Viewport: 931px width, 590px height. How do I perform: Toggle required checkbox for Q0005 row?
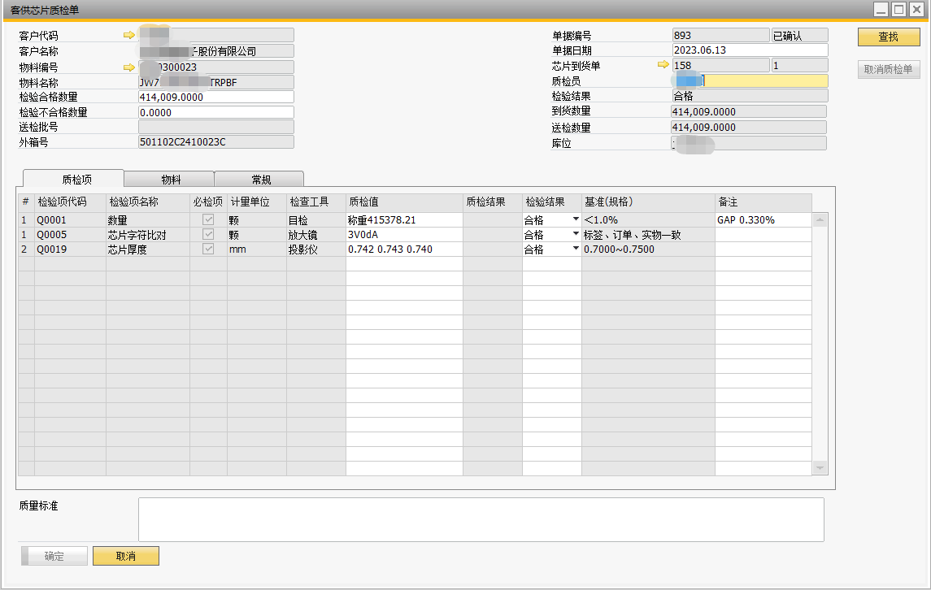[208, 235]
